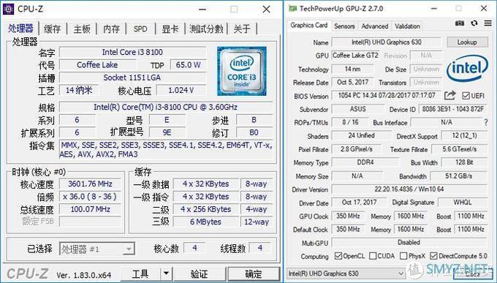497x283 pixels.
Task: Switch to the 关于 tab
Action: pyautogui.click(x=242, y=29)
